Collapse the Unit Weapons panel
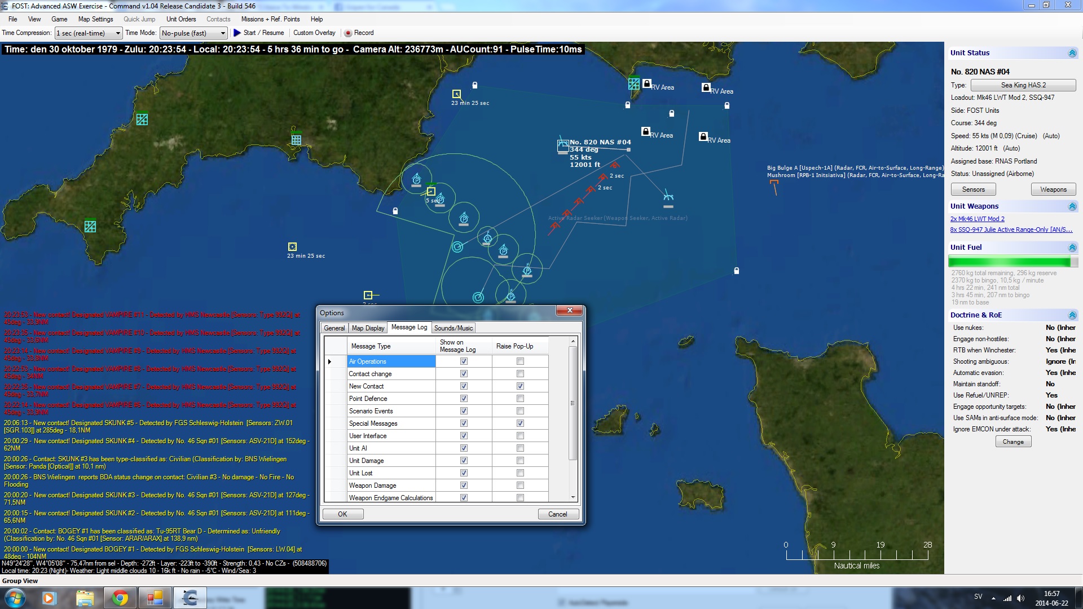Viewport: 1083px width, 609px height. pos(1072,206)
